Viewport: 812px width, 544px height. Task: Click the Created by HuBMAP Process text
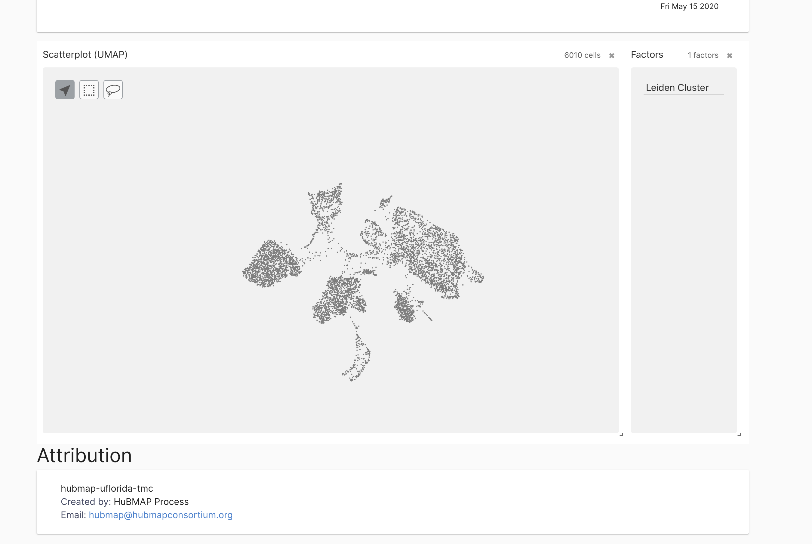(125, 502)
